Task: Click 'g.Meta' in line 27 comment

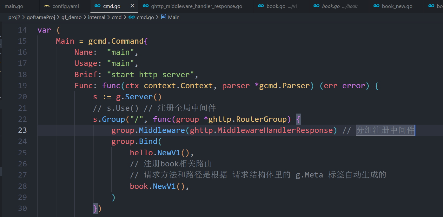Action: coord(309,175)
